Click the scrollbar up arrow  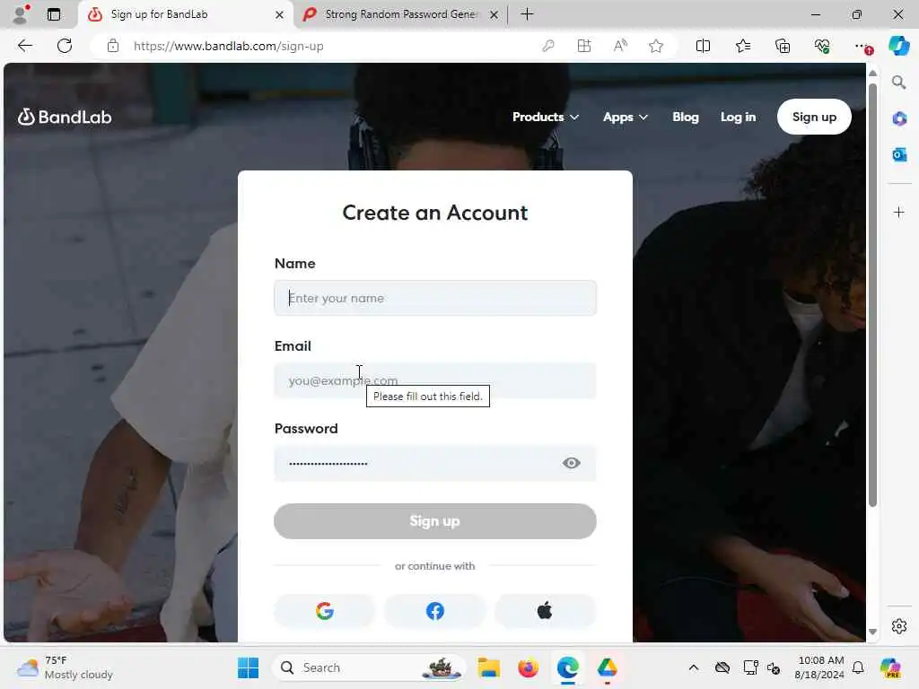[872, 74]
